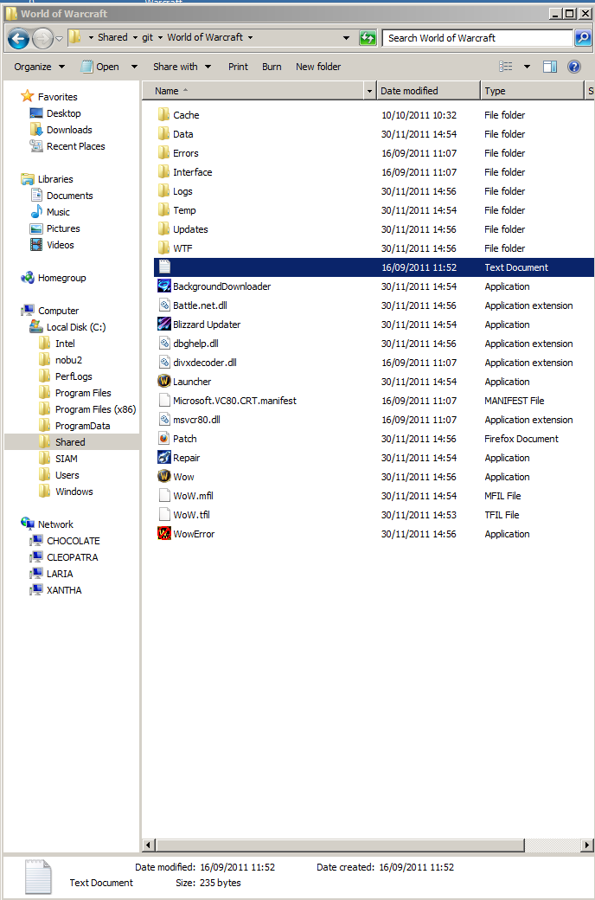
Task: Select the WTF folder icon
Action: pos(164,247)
